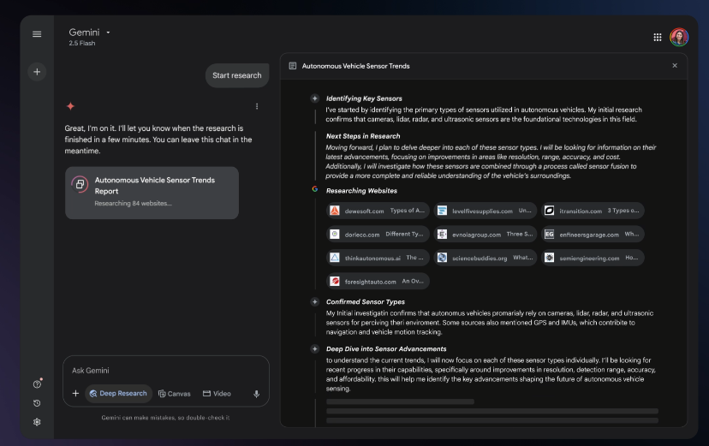The width and height of the screenshot is (709, 446).
Task: Collapse the Confirmed Sensor Types step
Action: tap(315, 301)
